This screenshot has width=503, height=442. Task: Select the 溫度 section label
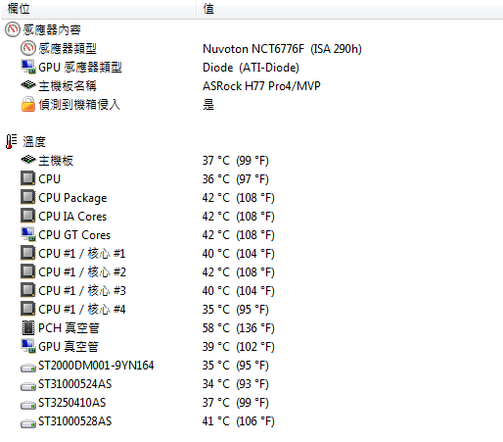34,141
